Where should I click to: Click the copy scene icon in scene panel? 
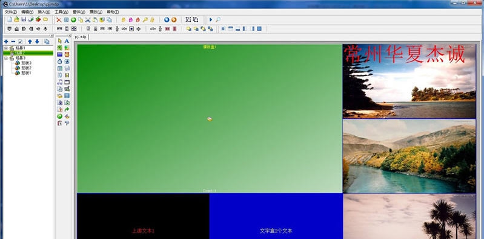coord(47,42)
